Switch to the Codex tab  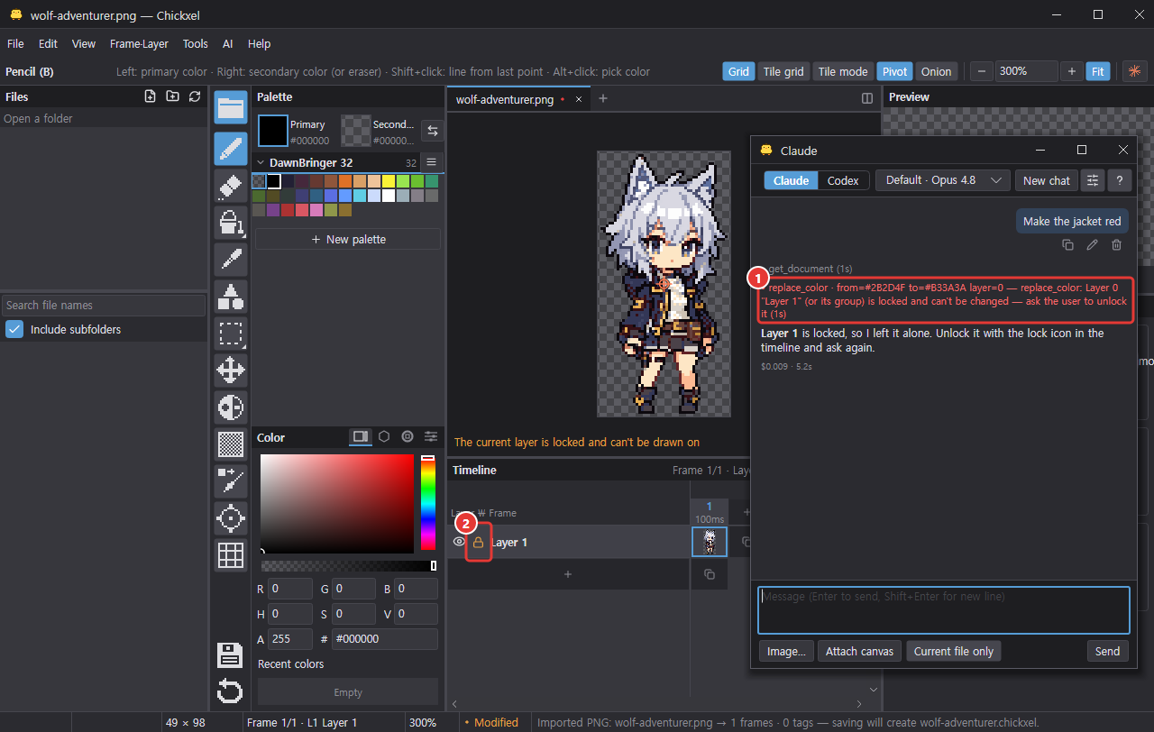click(x=843, y=180)
